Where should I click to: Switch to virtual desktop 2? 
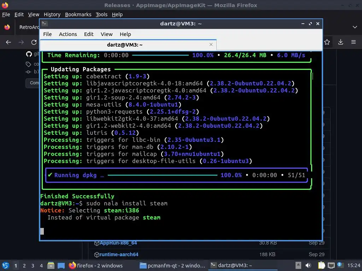(x=24, y=266)
